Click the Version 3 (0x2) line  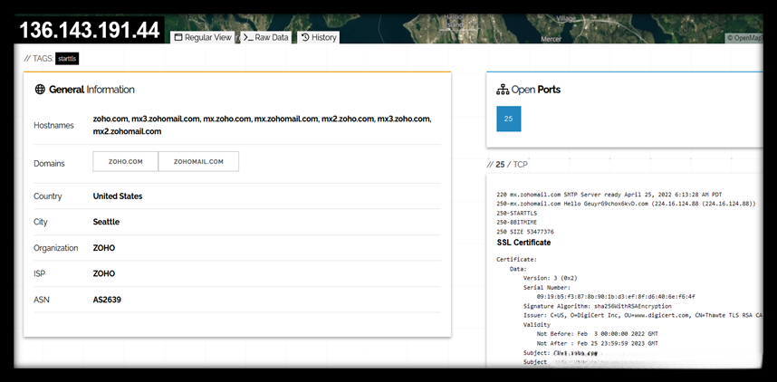(x=550, y=278)
